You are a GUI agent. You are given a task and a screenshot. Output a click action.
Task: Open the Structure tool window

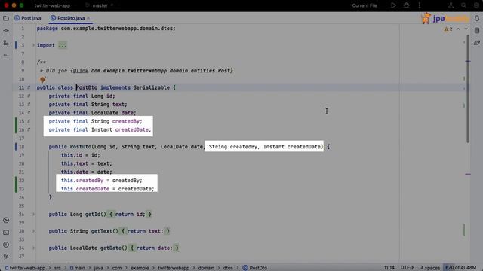(x=6, y=43)
